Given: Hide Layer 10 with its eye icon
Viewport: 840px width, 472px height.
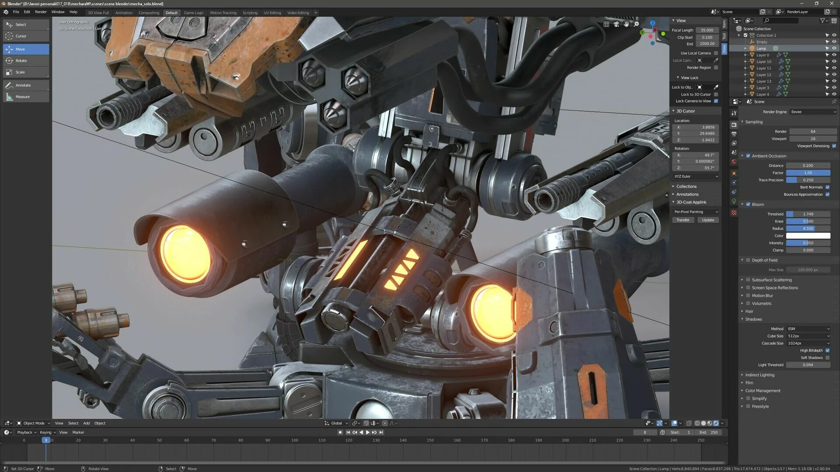Looking at the screenshot, I should 834,62.
